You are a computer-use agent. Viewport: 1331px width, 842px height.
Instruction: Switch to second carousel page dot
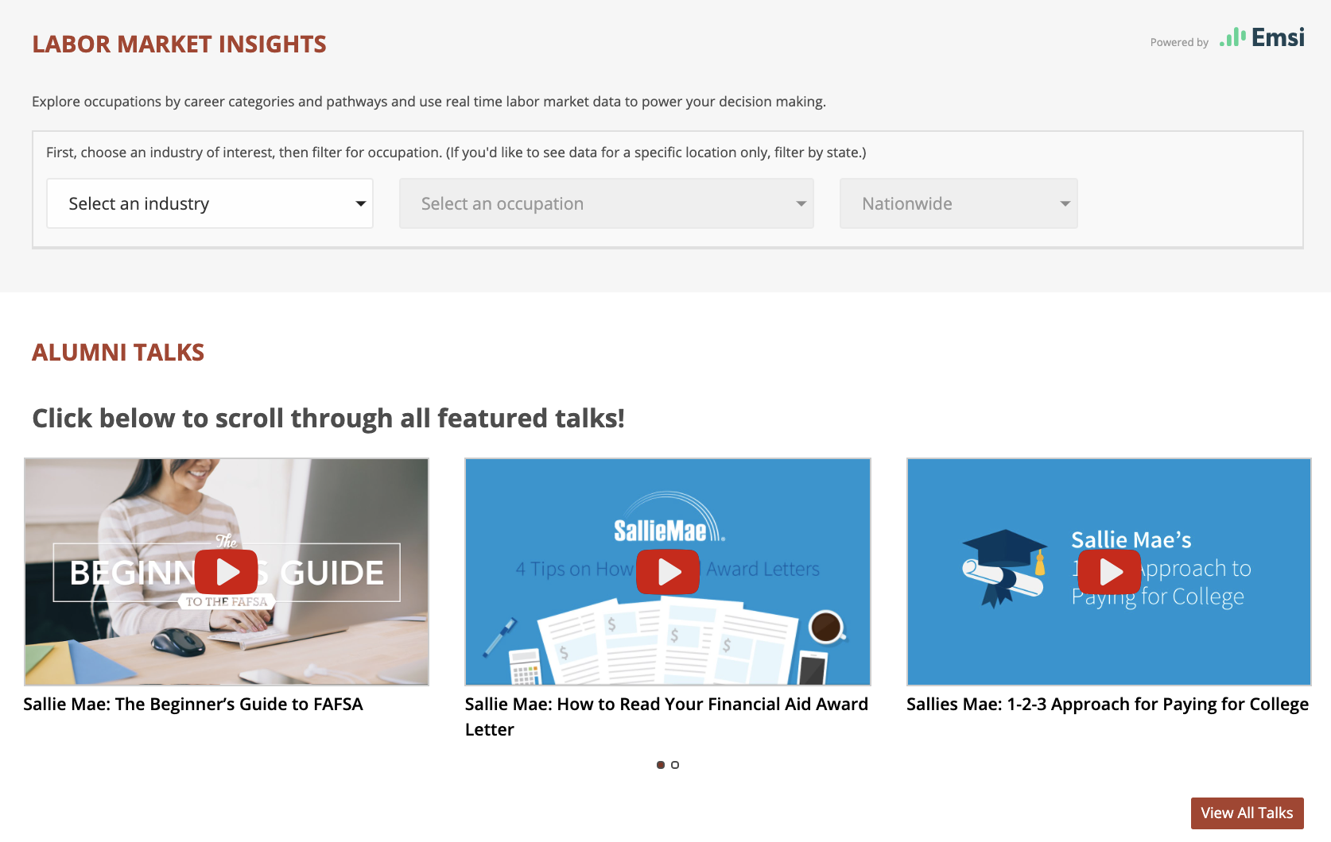click(675, 765)
